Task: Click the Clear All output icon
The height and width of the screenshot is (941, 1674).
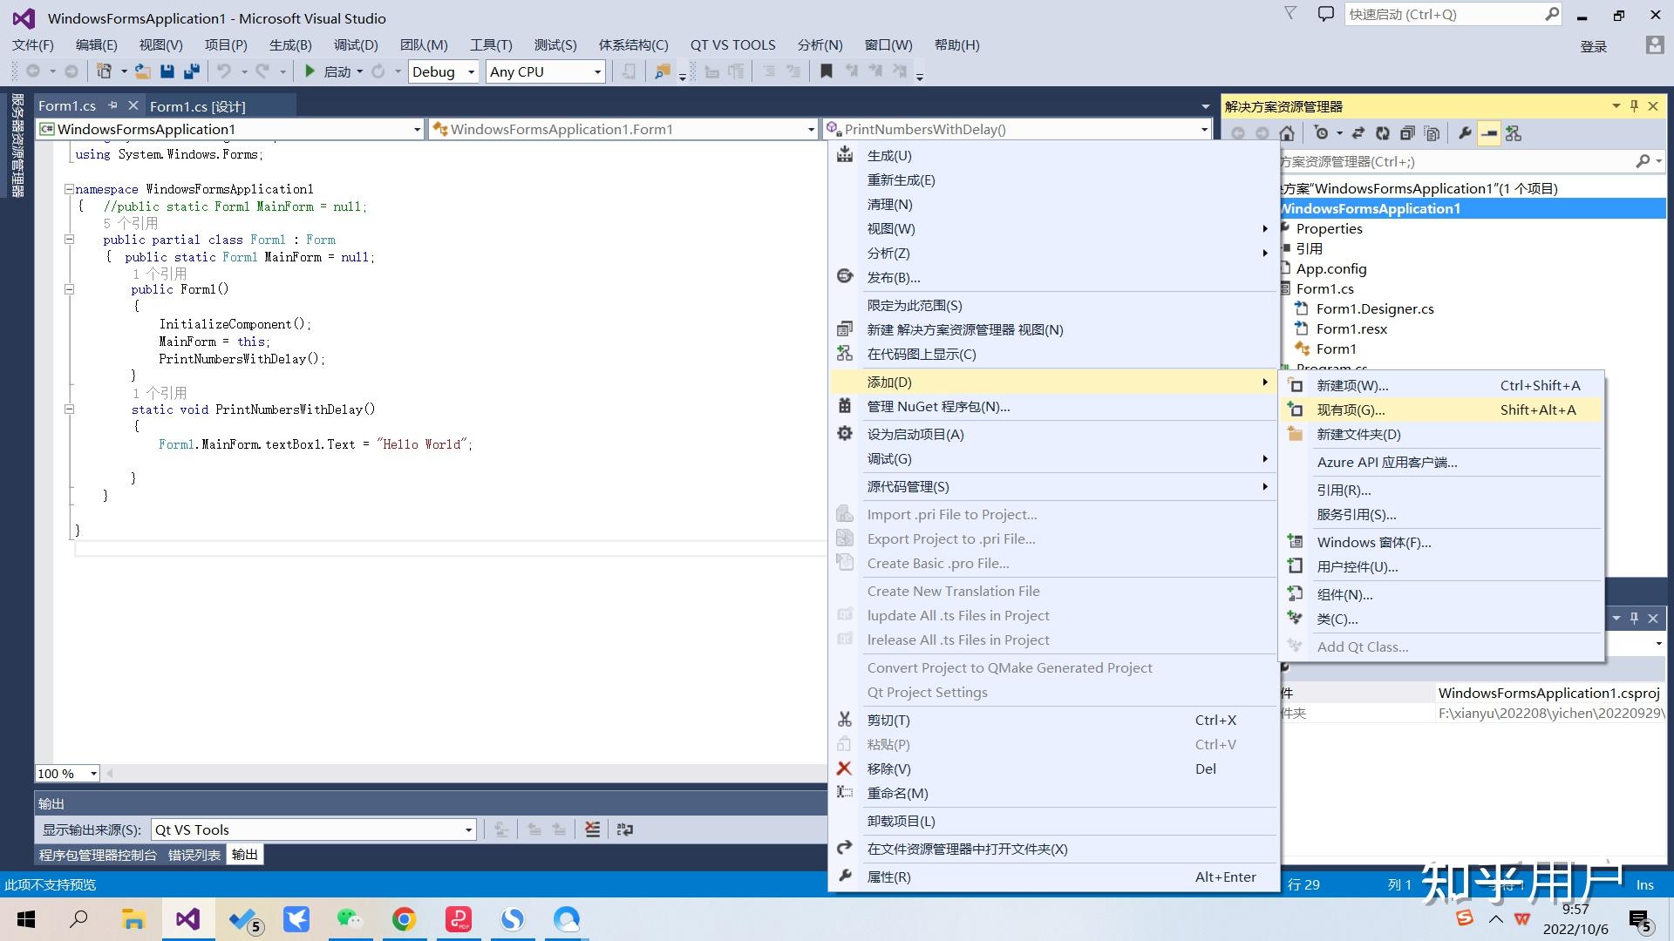Action: point(592,829)
